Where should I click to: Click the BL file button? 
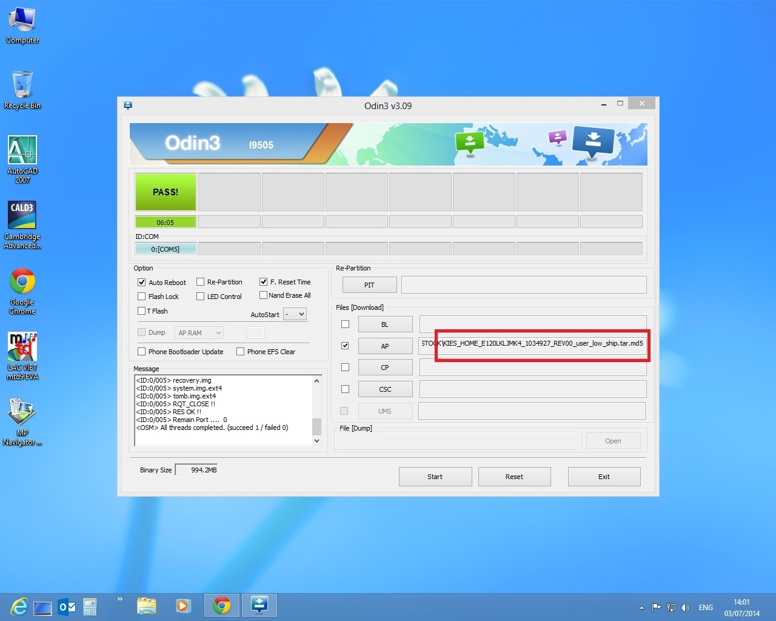click(x=386, y=324)
